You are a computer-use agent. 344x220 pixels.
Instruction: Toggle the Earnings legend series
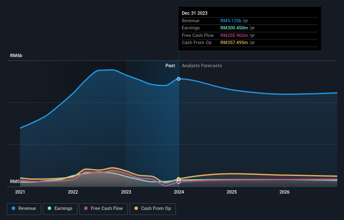pyautogui.click(x=60, y=209)
